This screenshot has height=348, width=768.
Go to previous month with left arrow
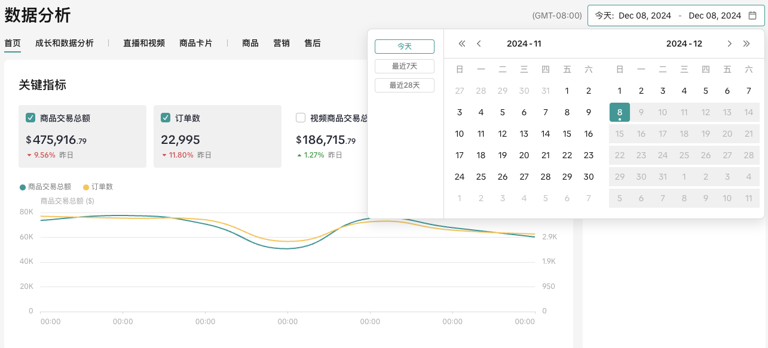point(479,44)
